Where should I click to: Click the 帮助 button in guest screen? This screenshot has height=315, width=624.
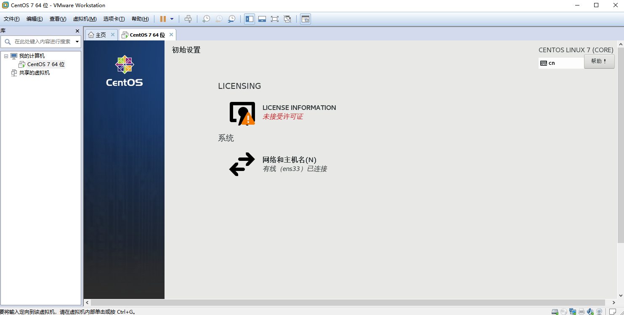point(599,61)
